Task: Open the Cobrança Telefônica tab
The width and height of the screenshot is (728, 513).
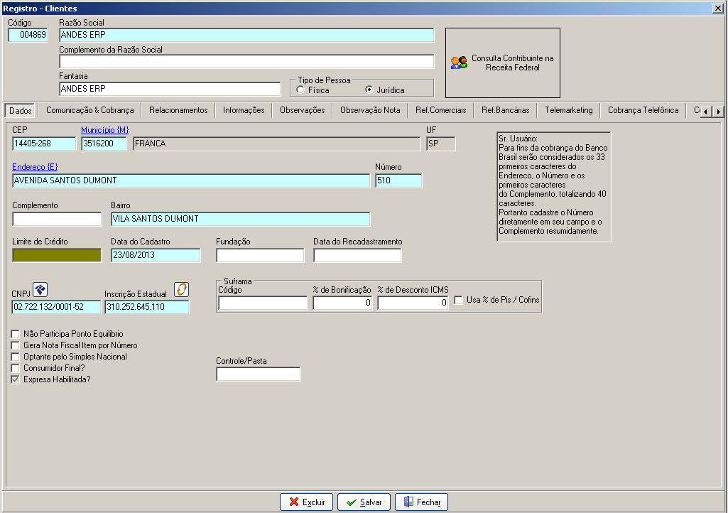Action: pos(643,110)
